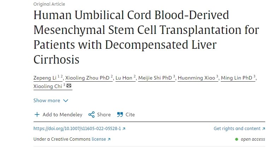The height and width of the screenshot is (152, 273).
Task: Click the green open access dot
Action: coord(237,139)
